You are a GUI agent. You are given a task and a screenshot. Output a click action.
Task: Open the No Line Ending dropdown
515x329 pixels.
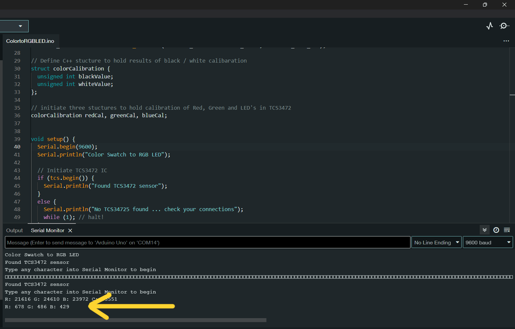[436, 242]
